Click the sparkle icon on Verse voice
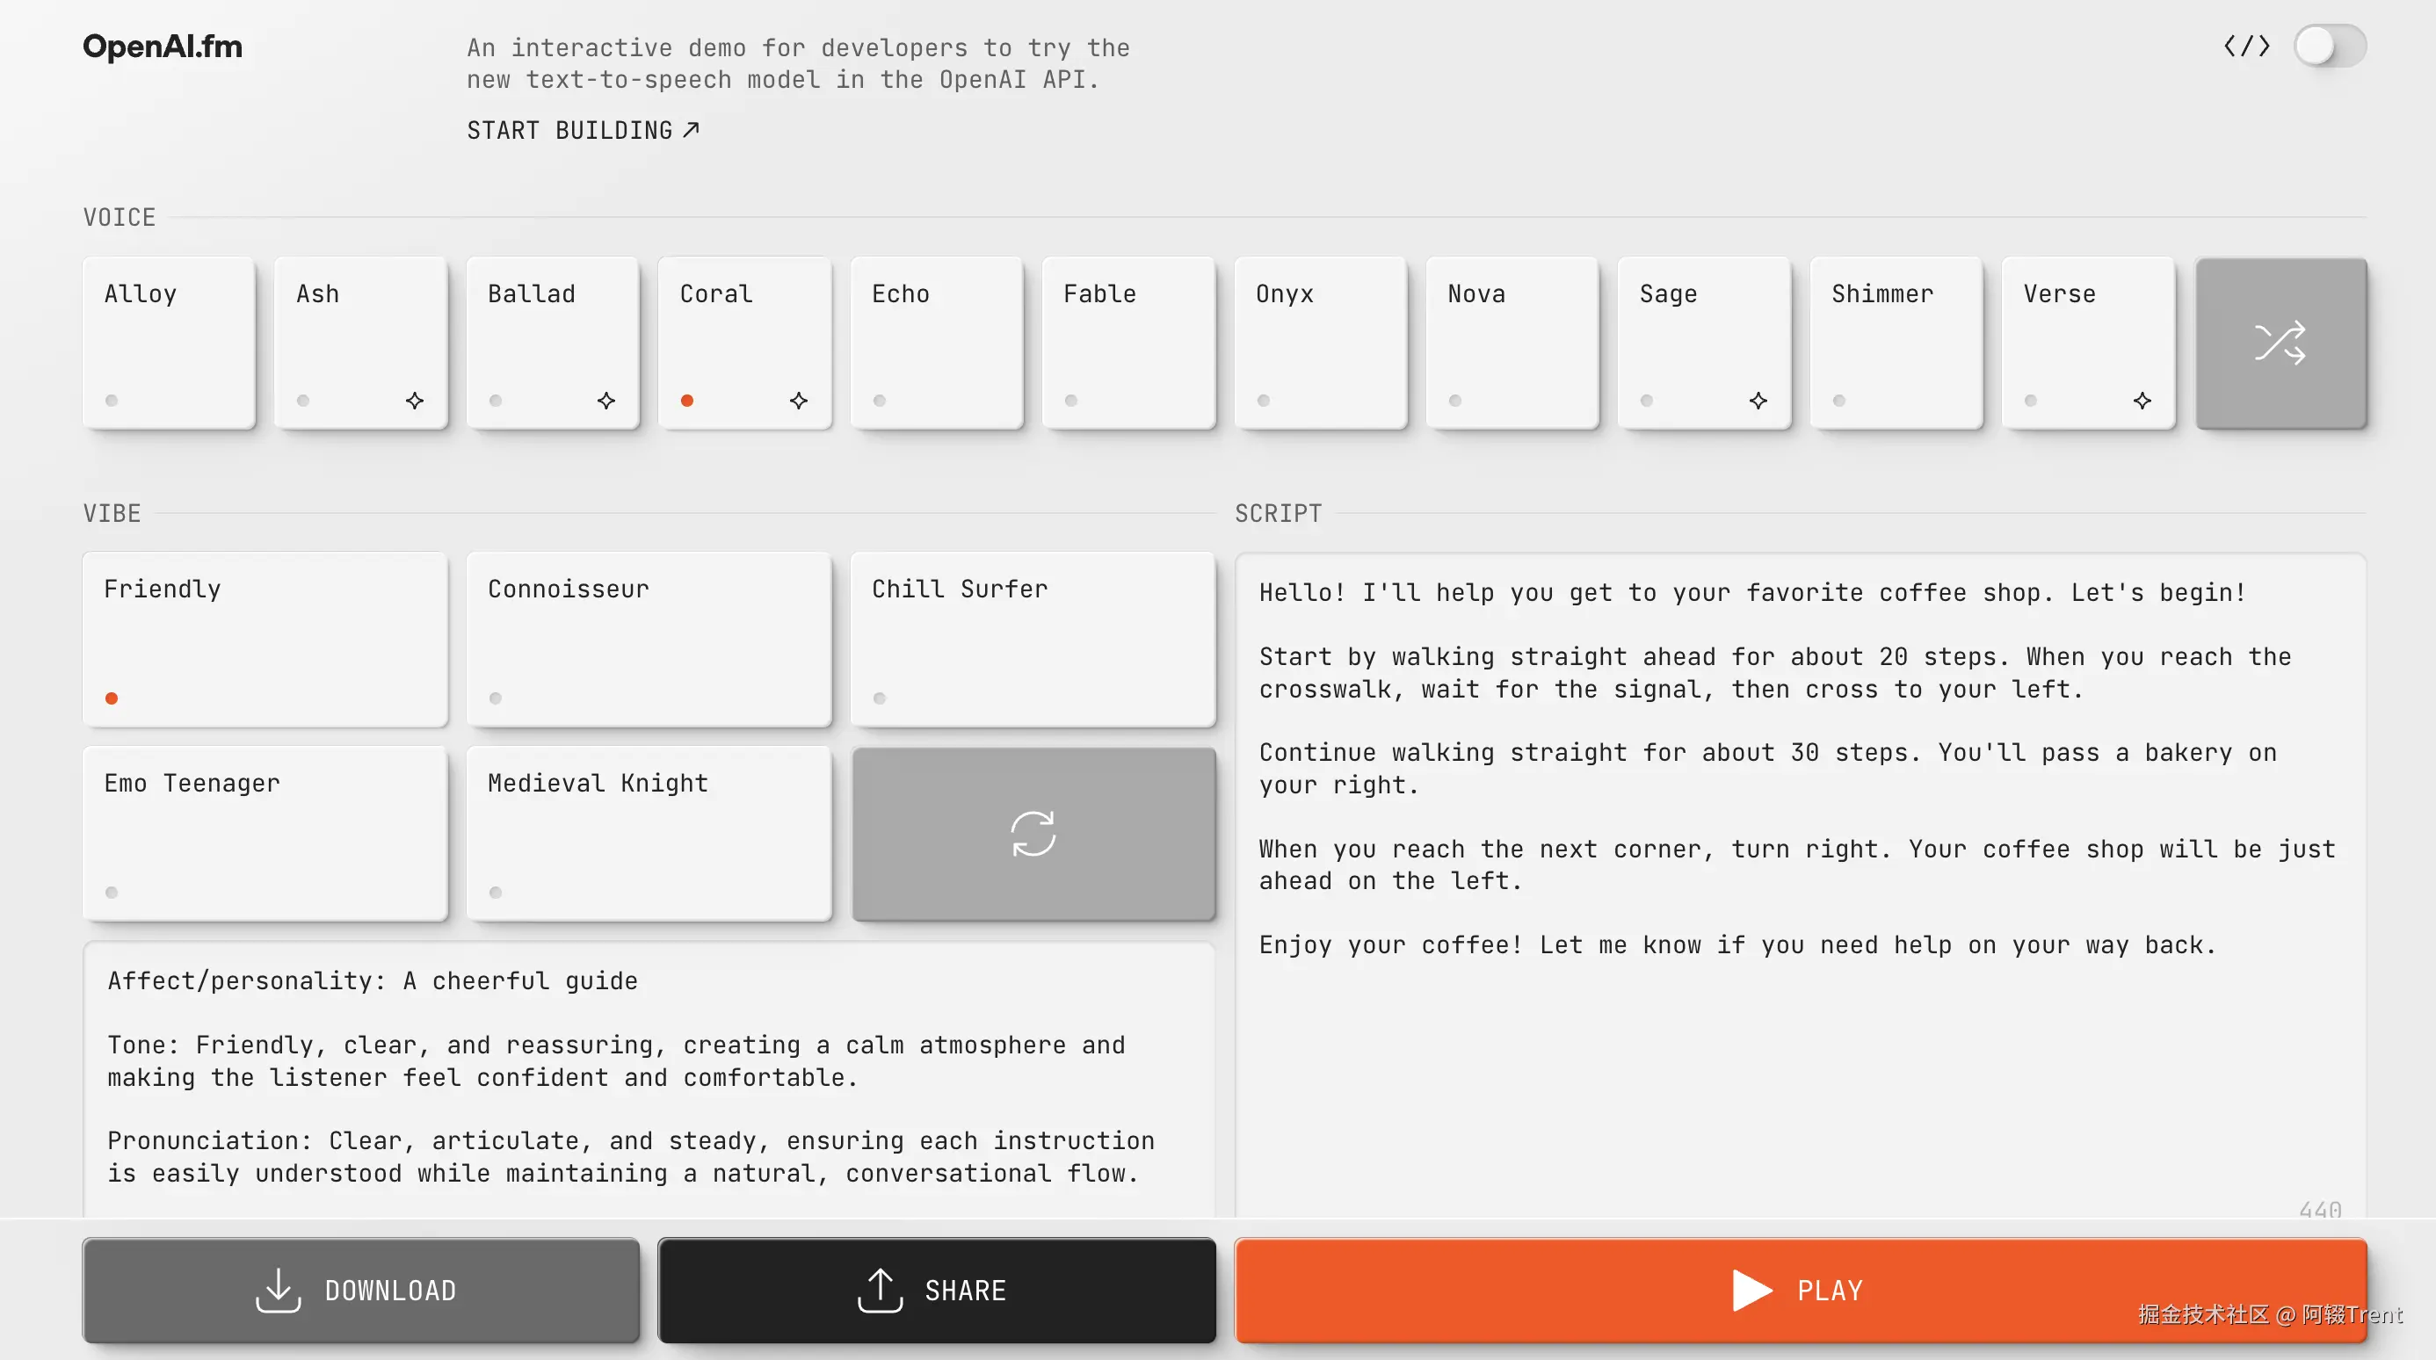 point(2142,401)
